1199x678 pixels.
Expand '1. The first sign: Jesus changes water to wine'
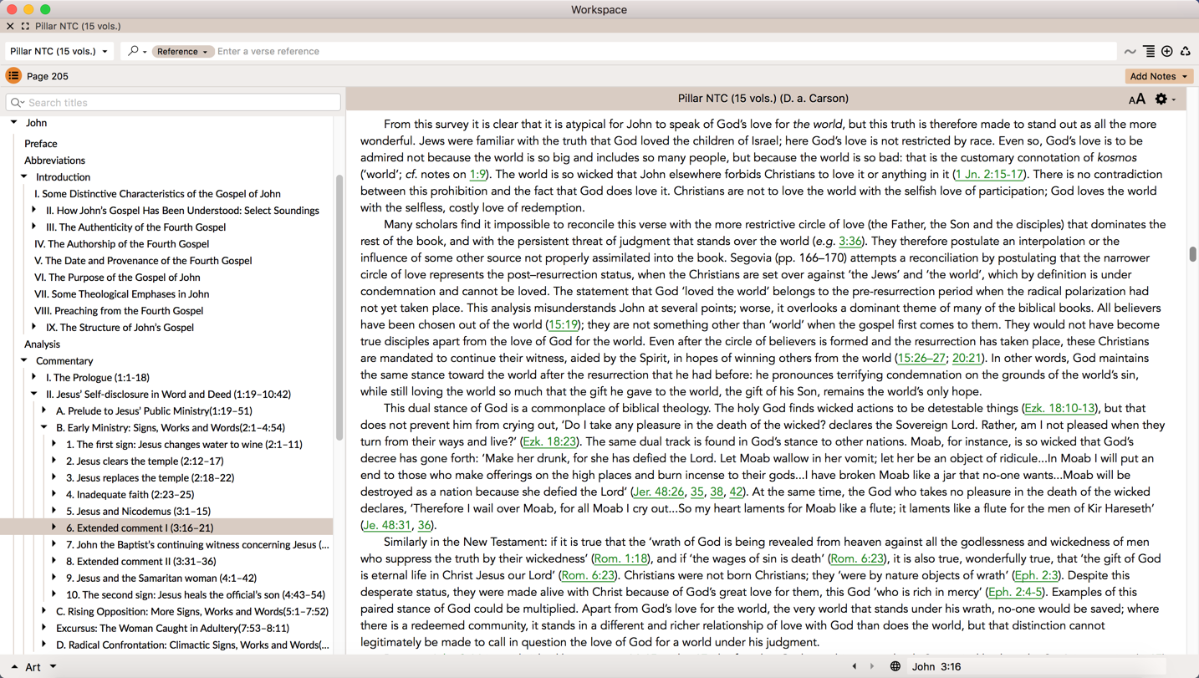[54, 445]
